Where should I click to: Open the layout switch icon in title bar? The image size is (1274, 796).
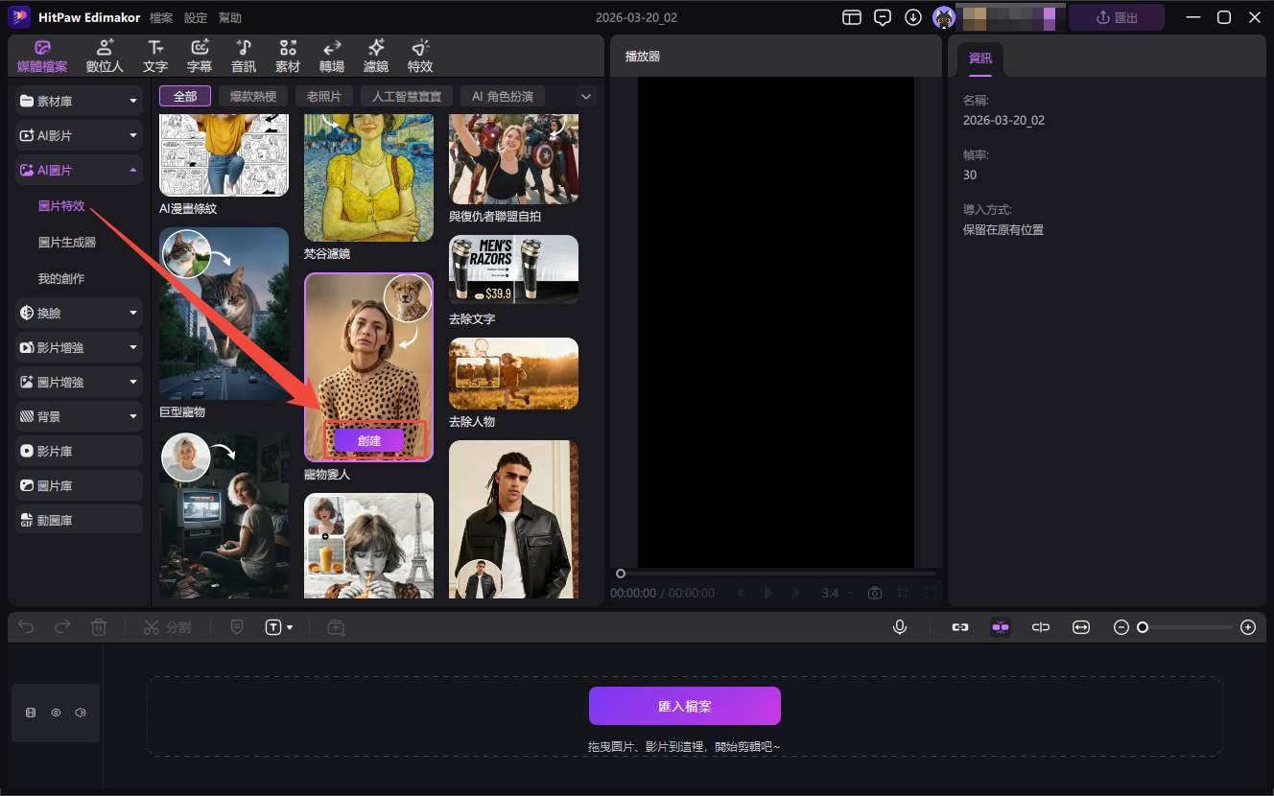point(852,17)
